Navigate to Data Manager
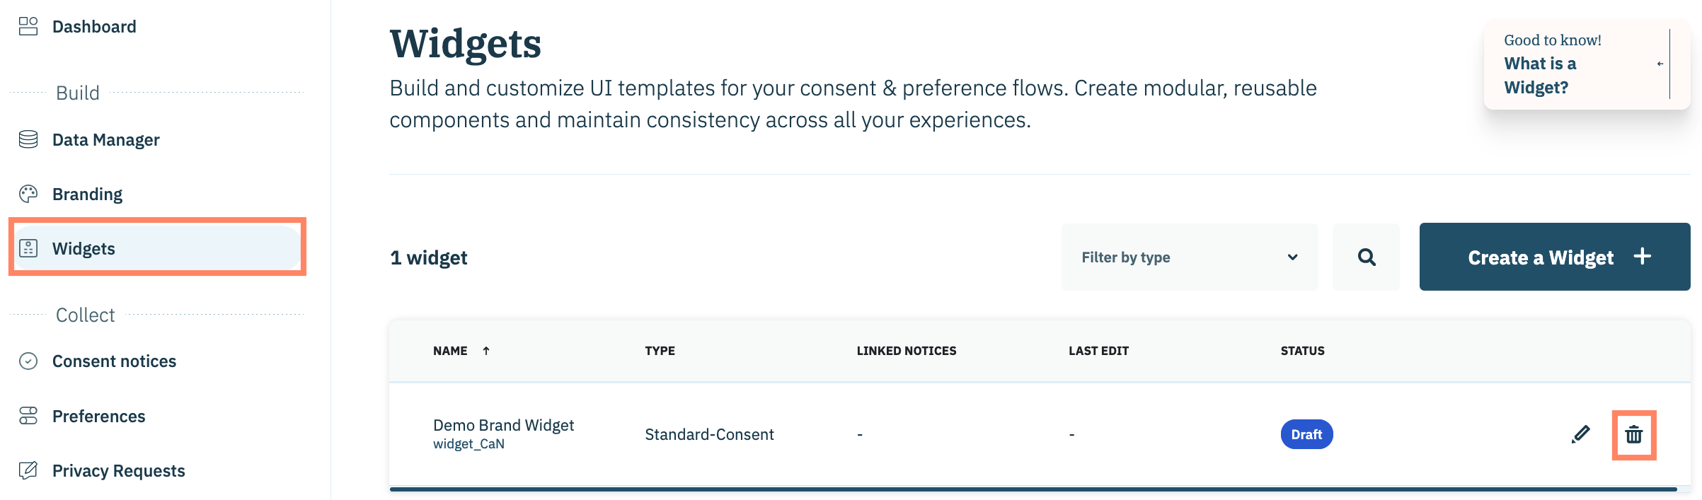Image resolution: width=1702 pixels, height=500 pixels. [105, 140]
